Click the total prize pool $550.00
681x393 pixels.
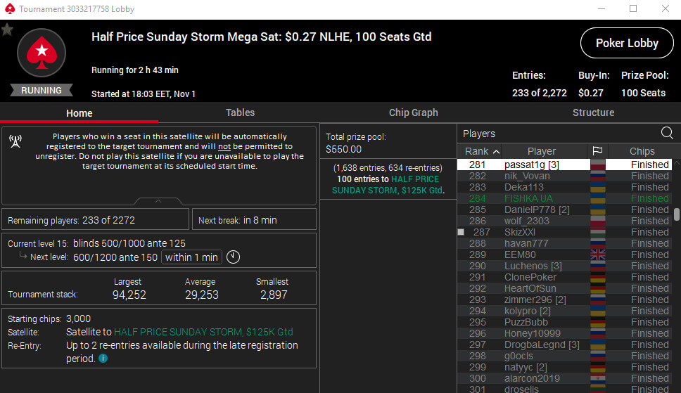coord(343,149)
